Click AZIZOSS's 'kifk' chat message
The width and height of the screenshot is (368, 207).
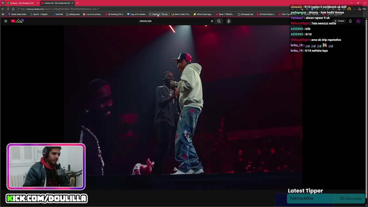[300, 29]
